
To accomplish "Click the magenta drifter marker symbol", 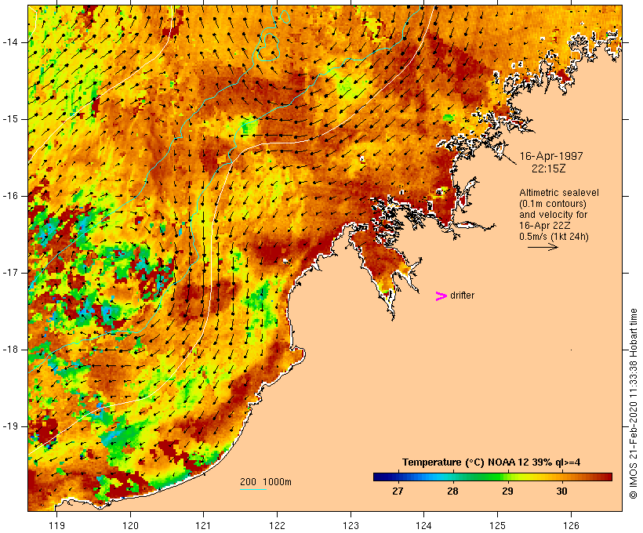I will click(441, 296).
